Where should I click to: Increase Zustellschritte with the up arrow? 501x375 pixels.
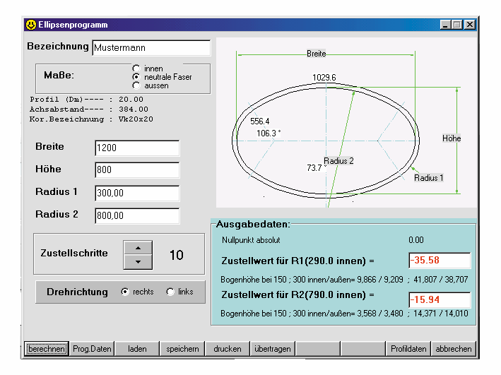(x=138, y=248)
